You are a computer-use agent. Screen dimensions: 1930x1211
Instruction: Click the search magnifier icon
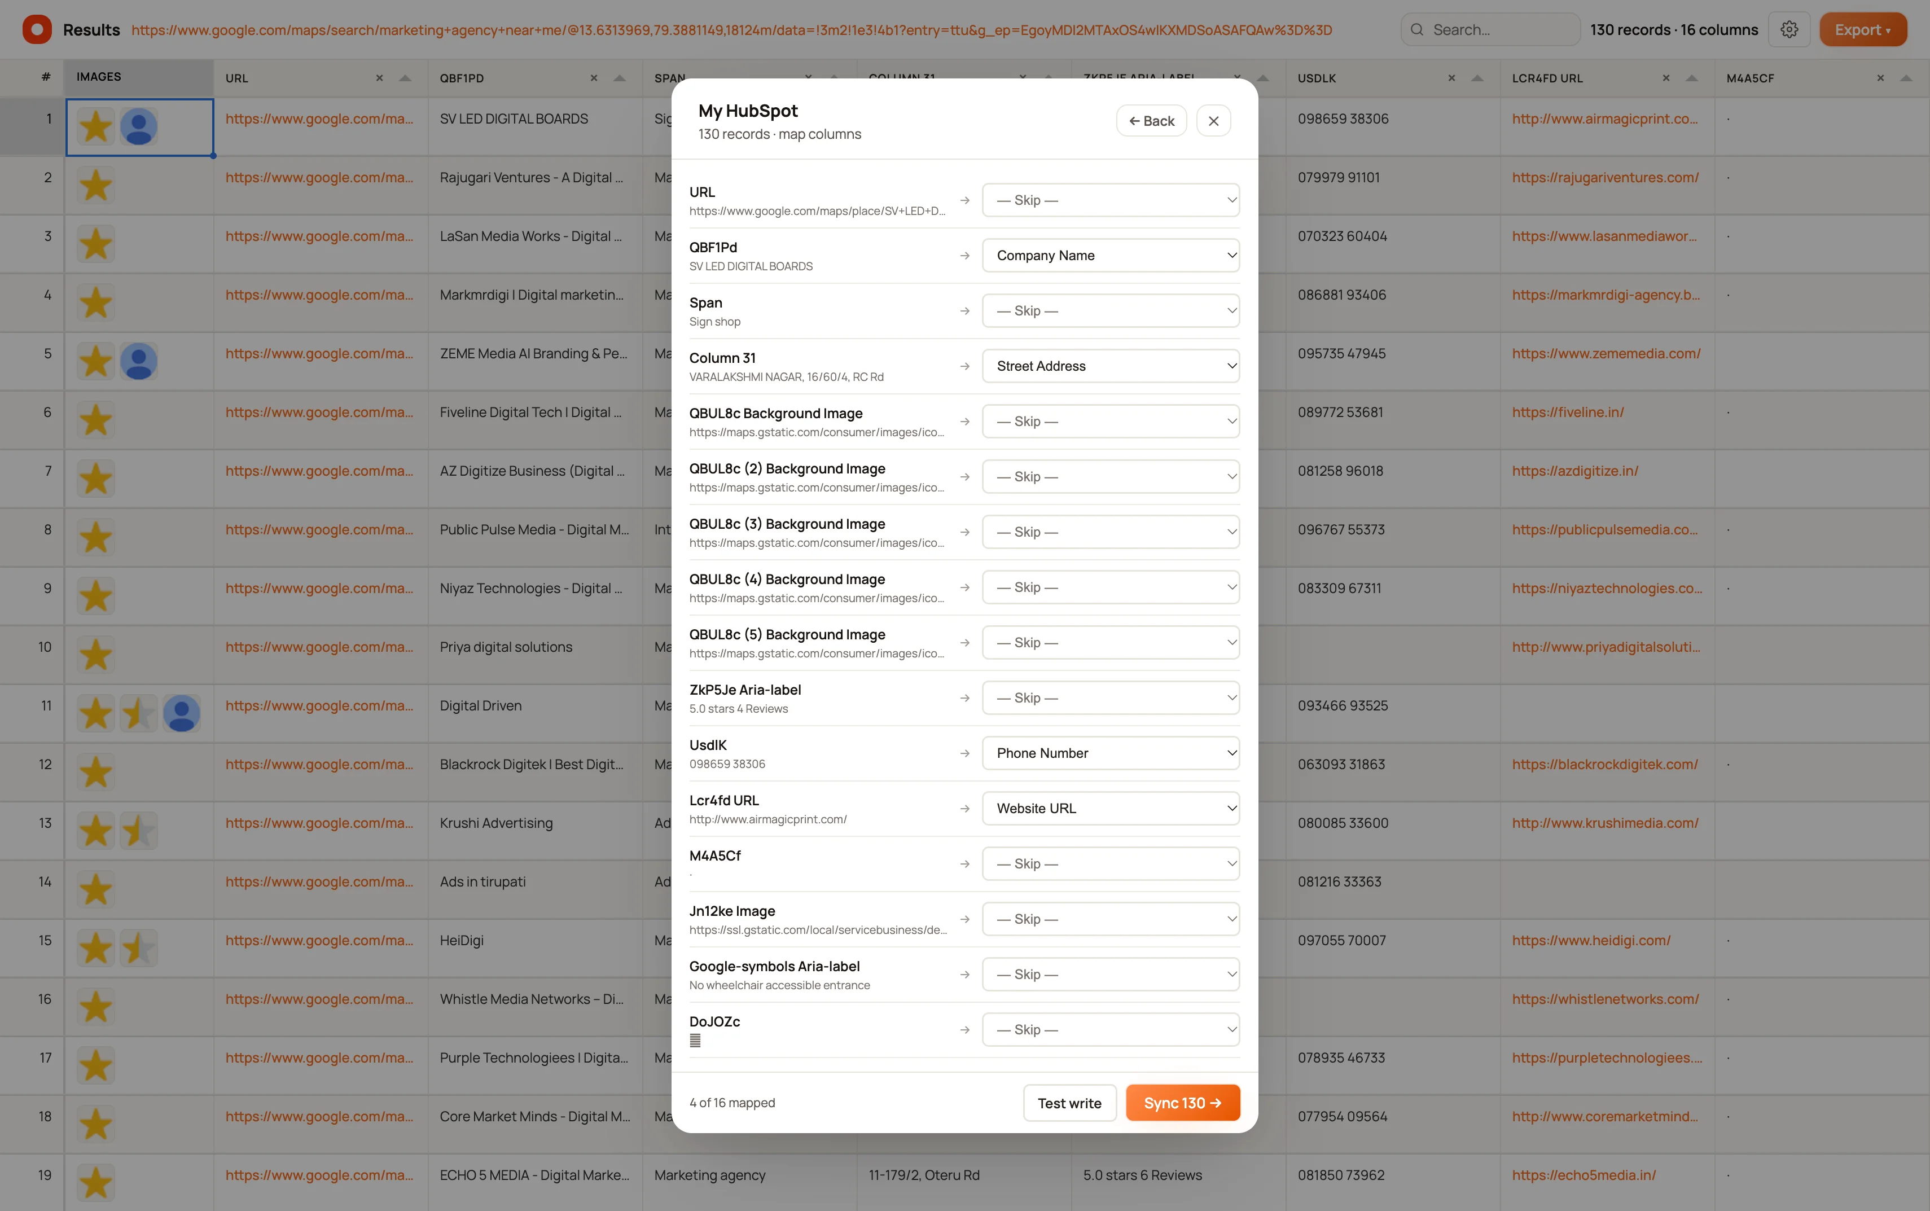tap(1418, 30)
